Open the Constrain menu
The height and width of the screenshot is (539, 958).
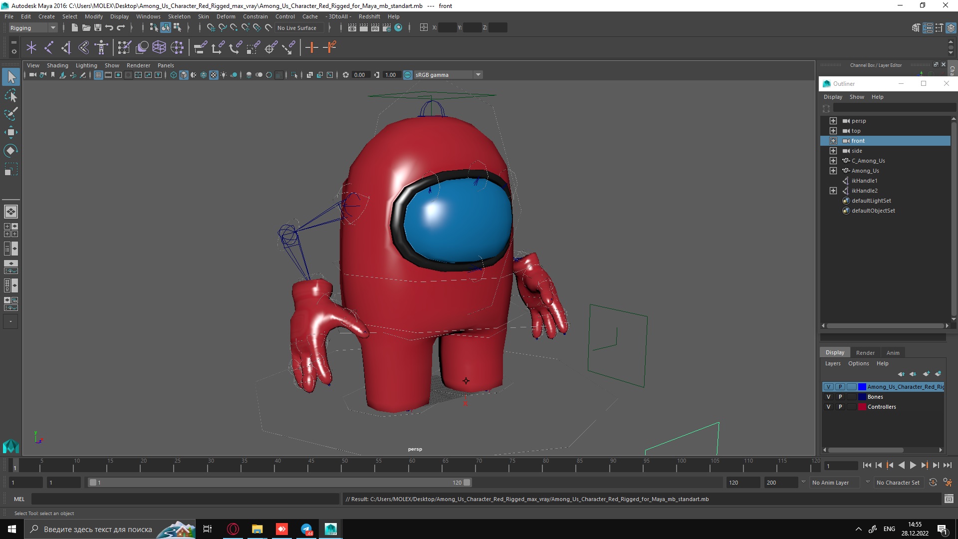coord(255,16)
